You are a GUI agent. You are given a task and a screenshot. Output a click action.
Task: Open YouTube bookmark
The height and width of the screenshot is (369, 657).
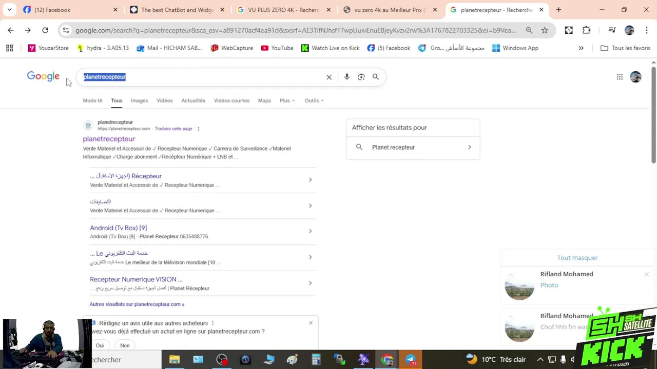tap(277, 48)
